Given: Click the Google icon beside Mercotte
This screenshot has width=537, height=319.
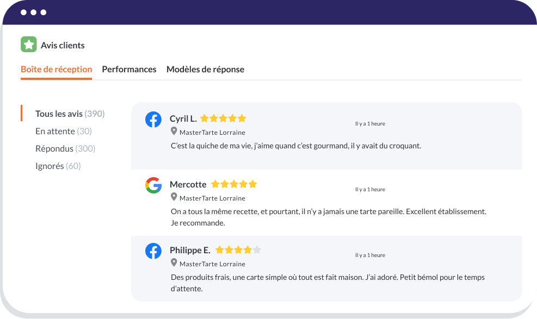Looking at the screenshot, I should tap(153, 185).
